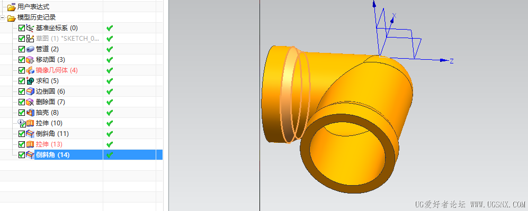
Task: Select the 草图 (1) "SKETCH_0..." row
Action: pos(68,39)
